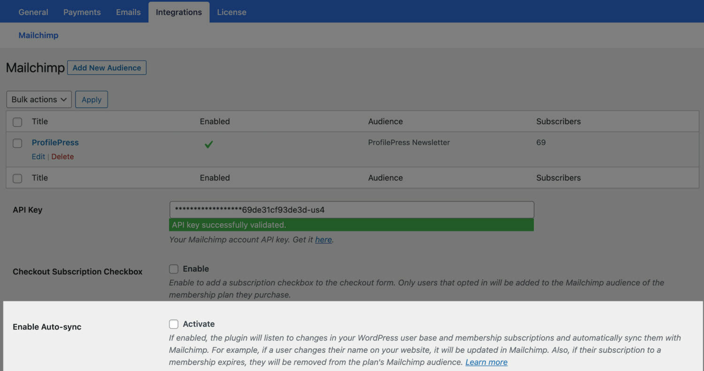Check the ProfilePress row checkbox

[17, 143]
